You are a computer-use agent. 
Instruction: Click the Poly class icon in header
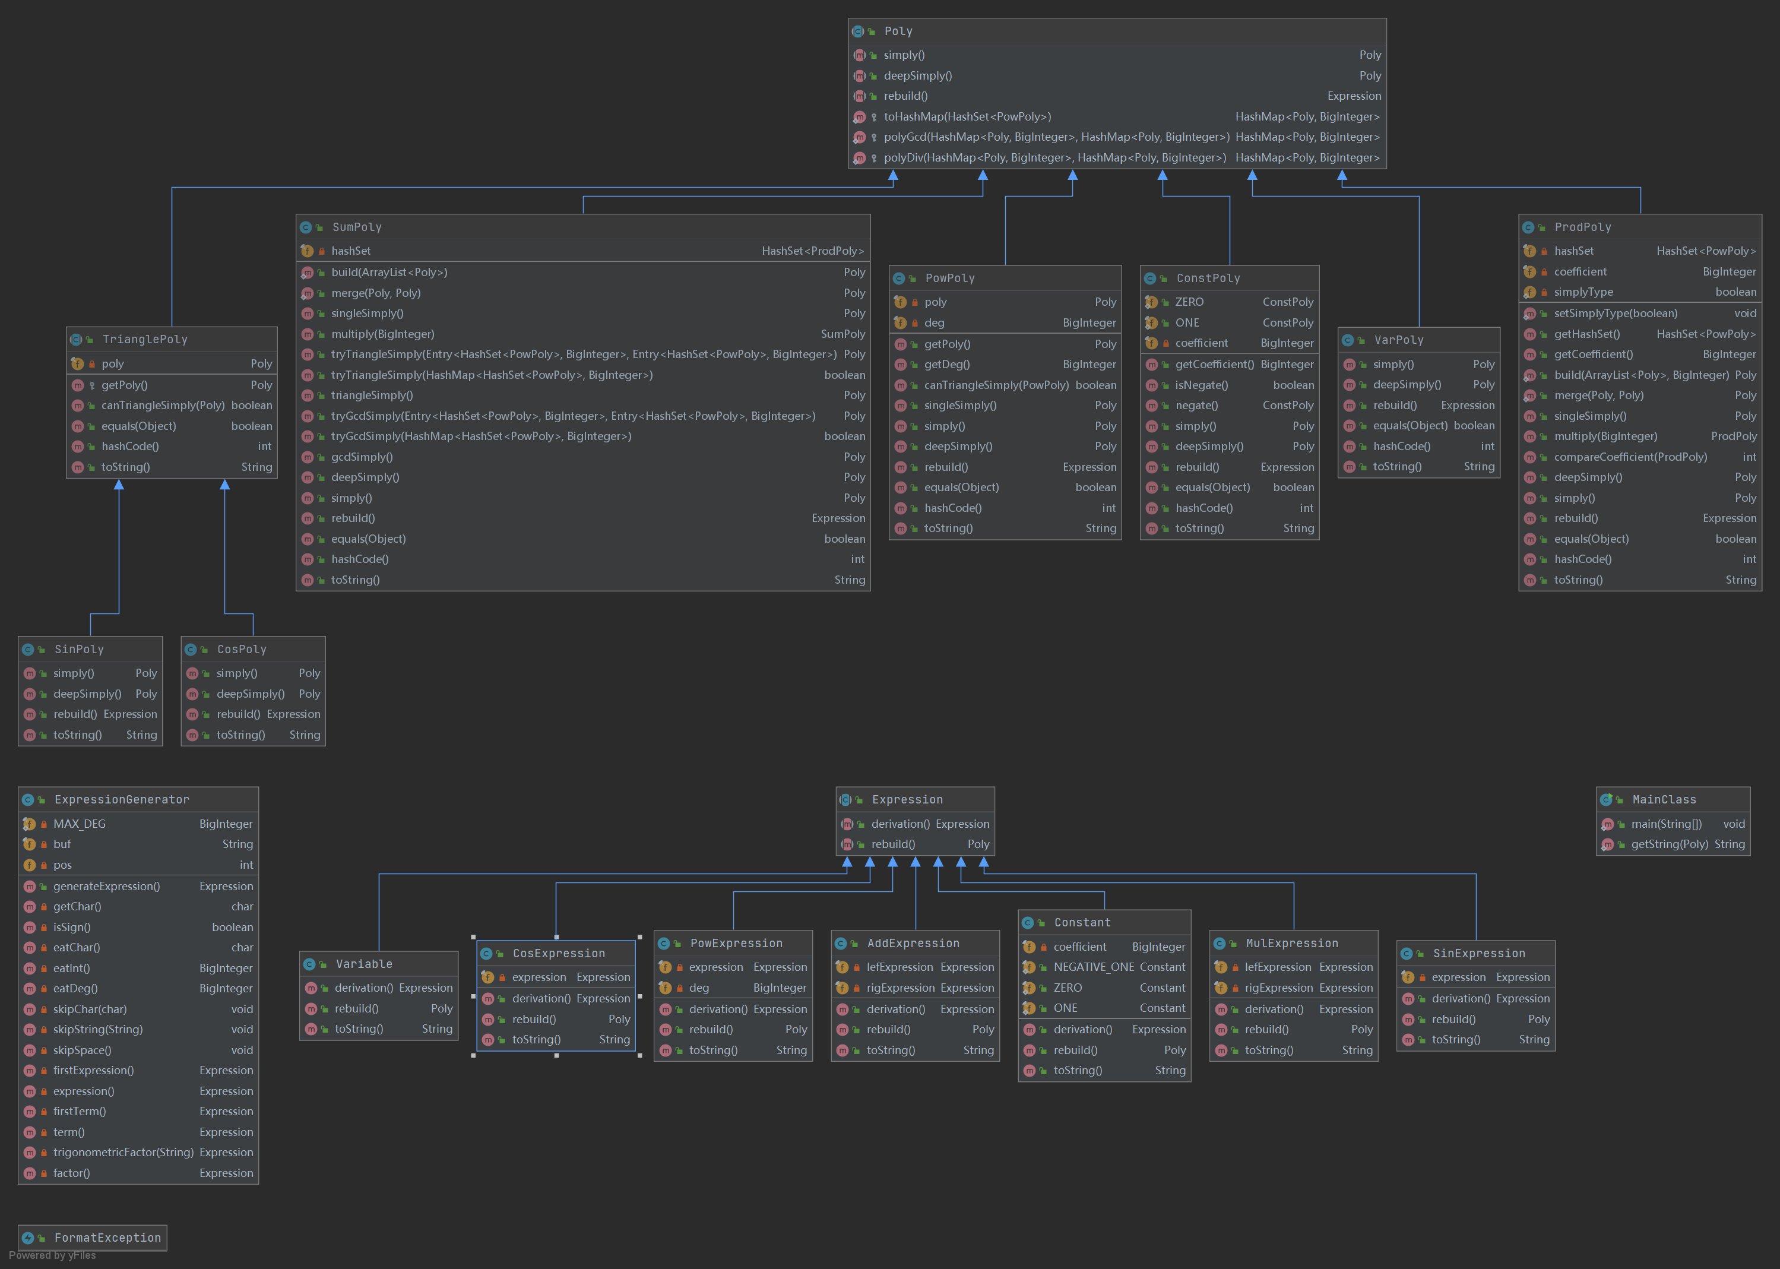(x=857, y=31)
